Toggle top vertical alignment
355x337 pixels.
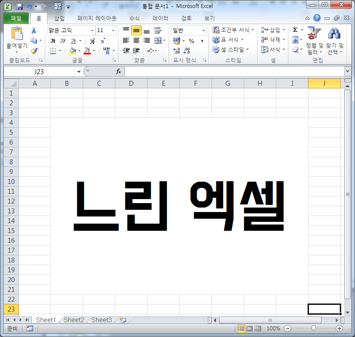coord(126,30)
